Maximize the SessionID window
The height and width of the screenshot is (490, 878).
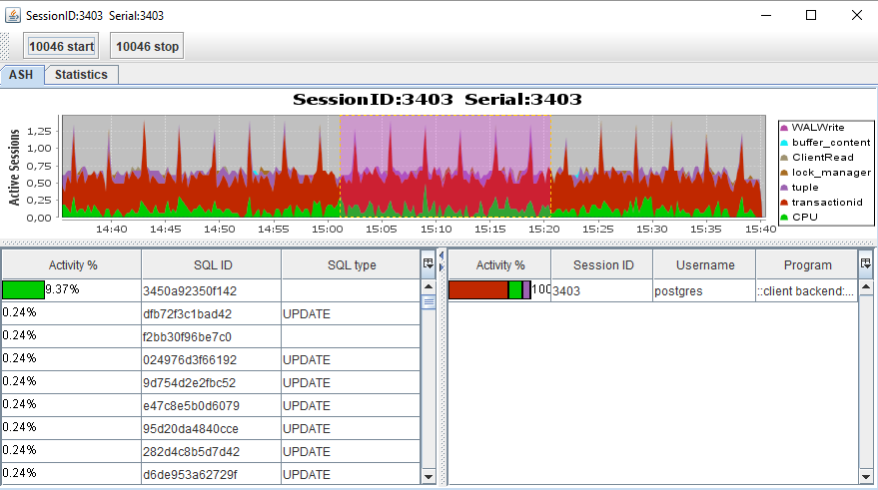pos(811,15)
